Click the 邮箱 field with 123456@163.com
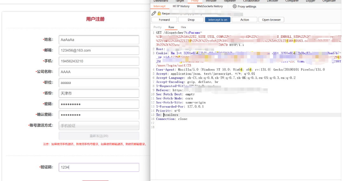 click(x=99, y=50)
